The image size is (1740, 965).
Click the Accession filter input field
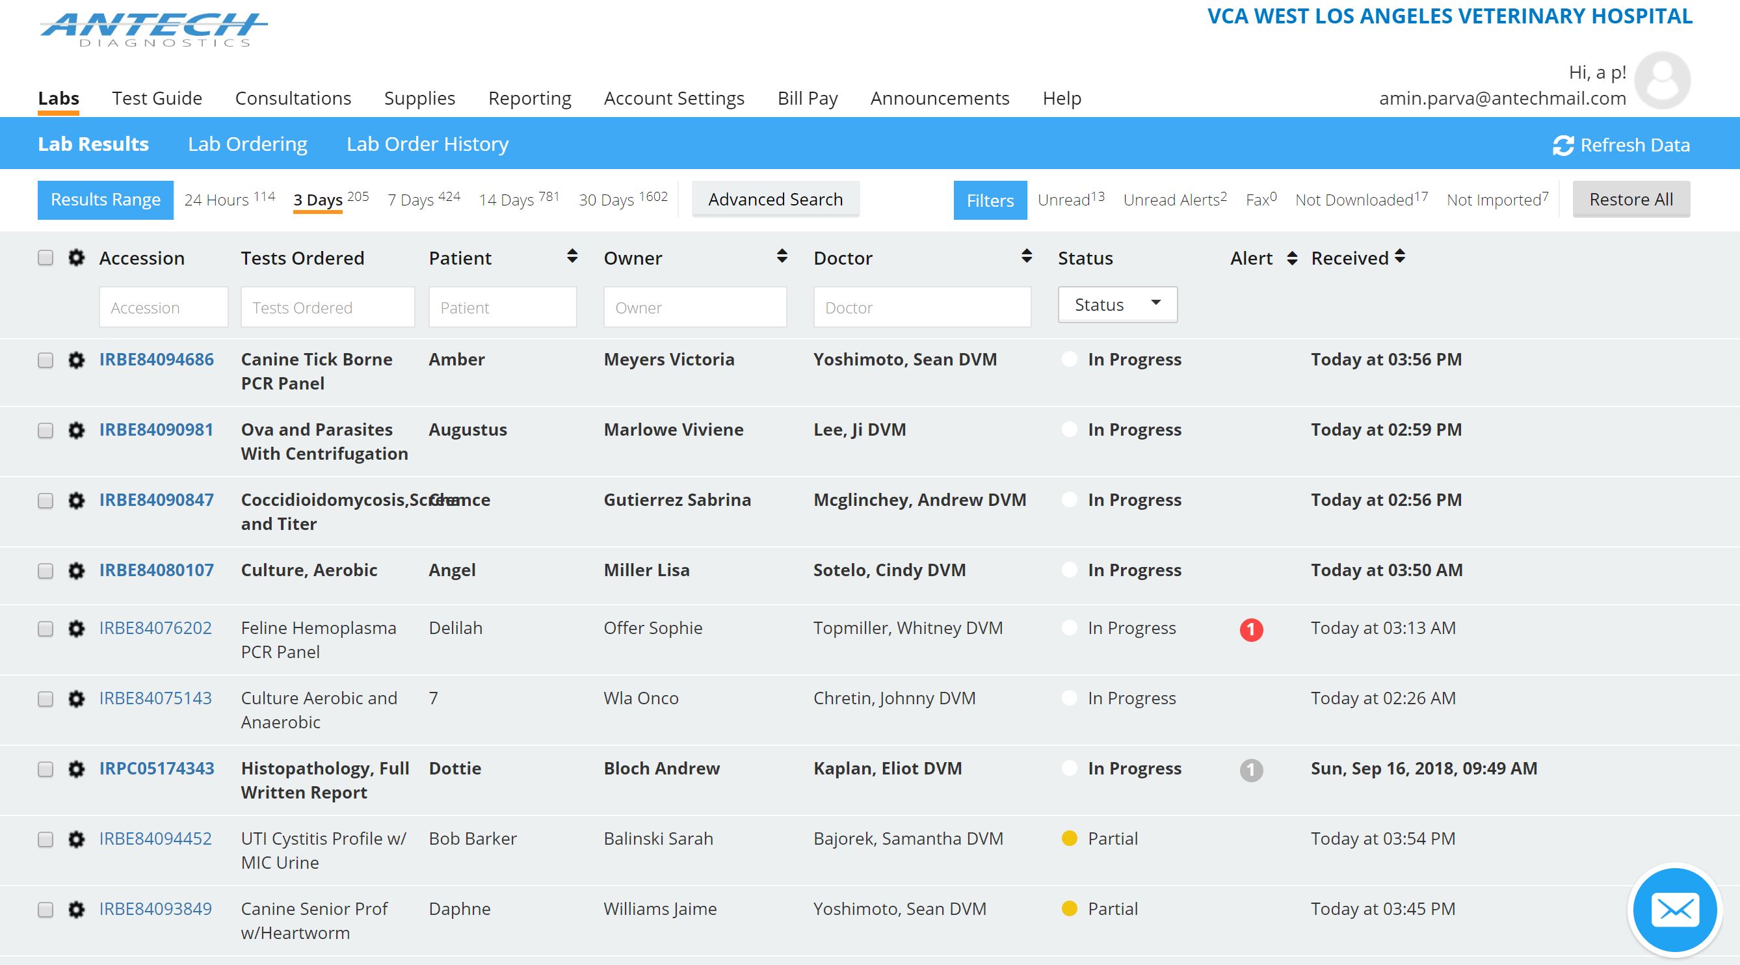[x=163, y=308]
